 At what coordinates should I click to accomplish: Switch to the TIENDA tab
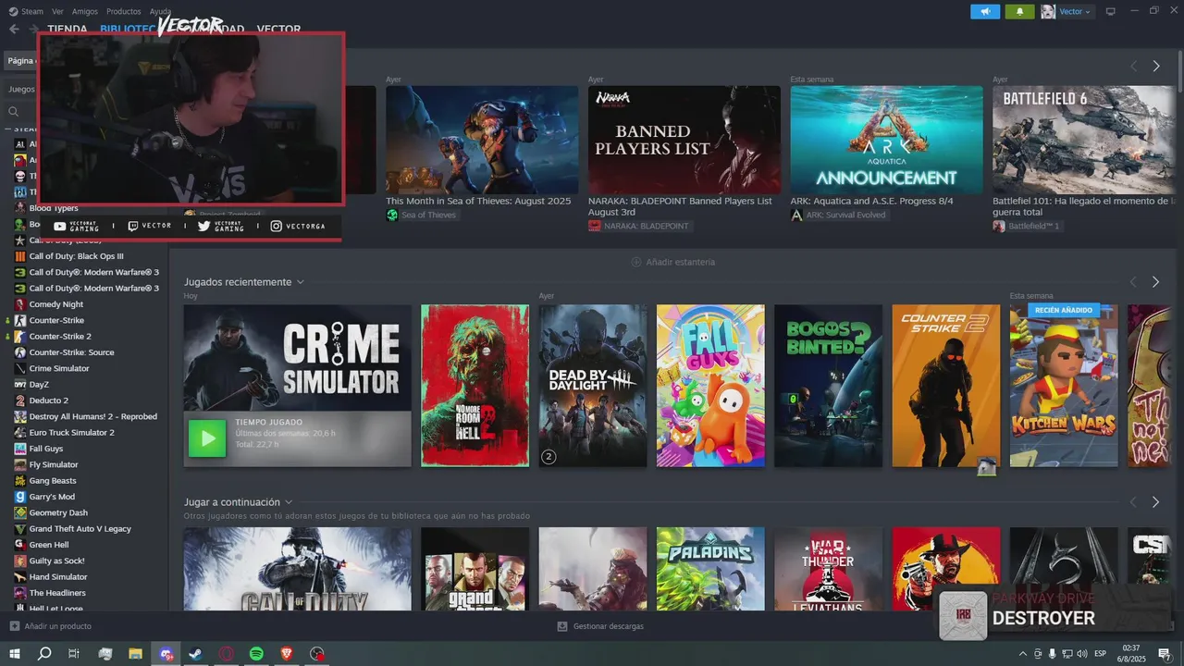(68, 29)
